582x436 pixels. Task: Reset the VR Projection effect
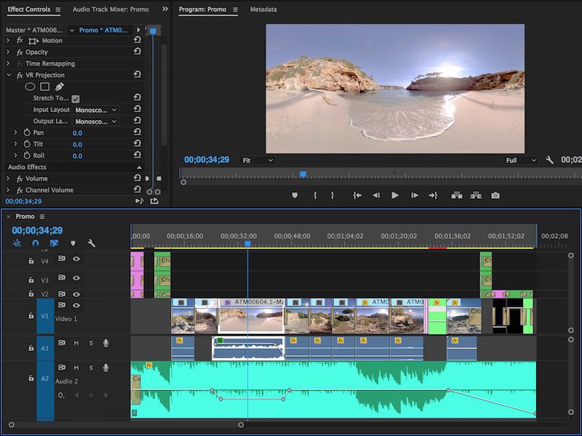(x=137, y=75)
